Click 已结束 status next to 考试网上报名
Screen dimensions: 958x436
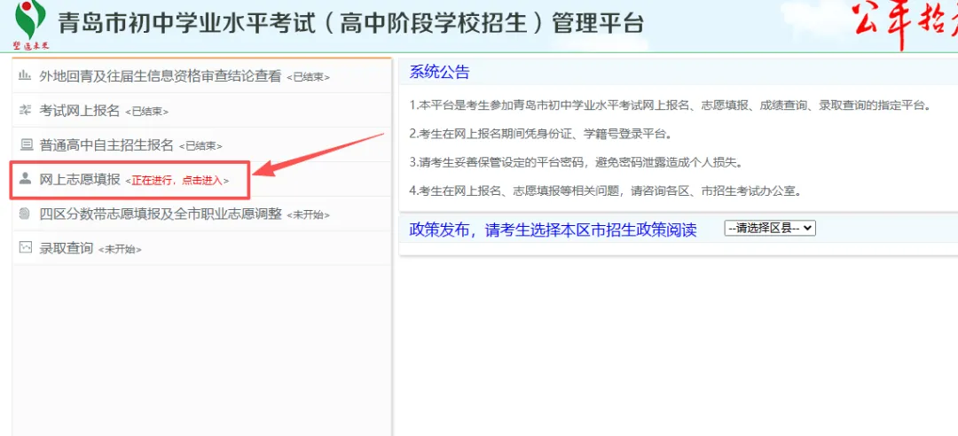click(146, 112)
